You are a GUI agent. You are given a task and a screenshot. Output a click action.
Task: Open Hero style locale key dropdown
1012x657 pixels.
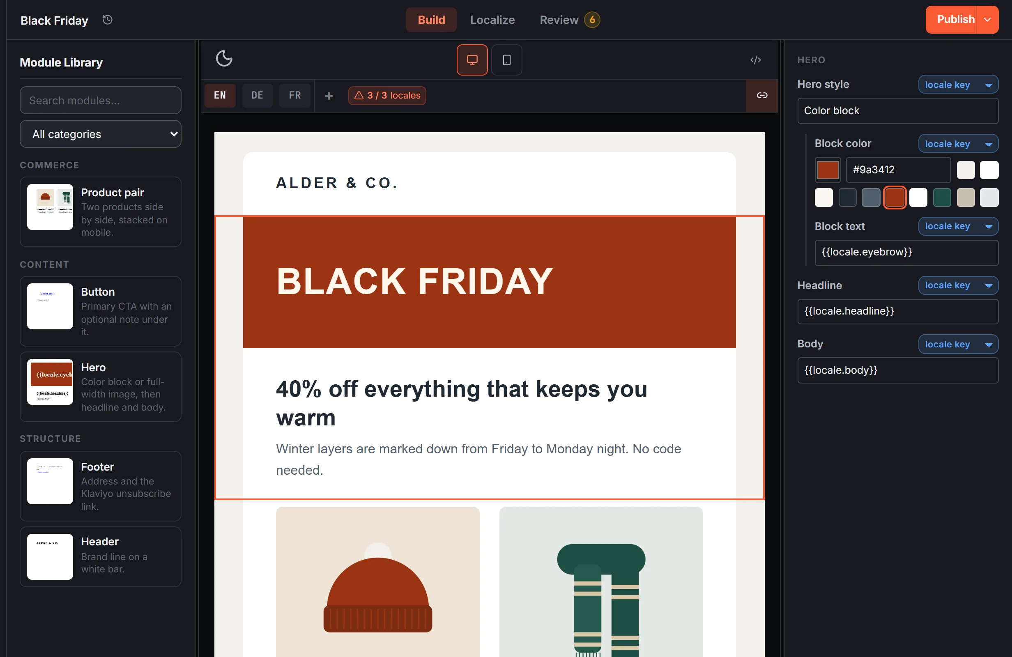pyautogui.click(x=958, y=84)
